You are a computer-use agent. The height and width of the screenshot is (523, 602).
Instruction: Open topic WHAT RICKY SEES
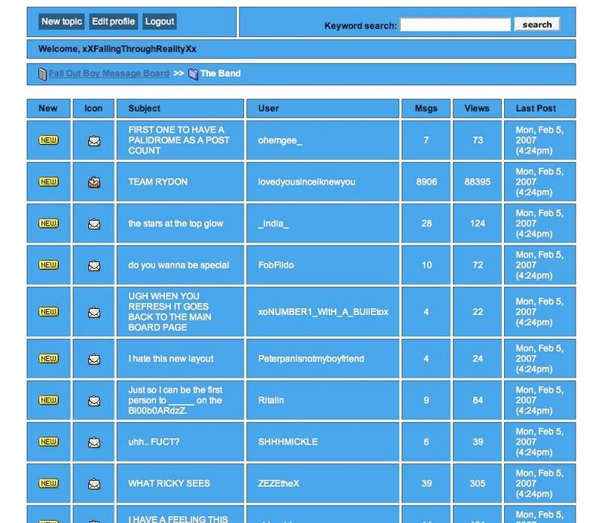coord(169,484)
